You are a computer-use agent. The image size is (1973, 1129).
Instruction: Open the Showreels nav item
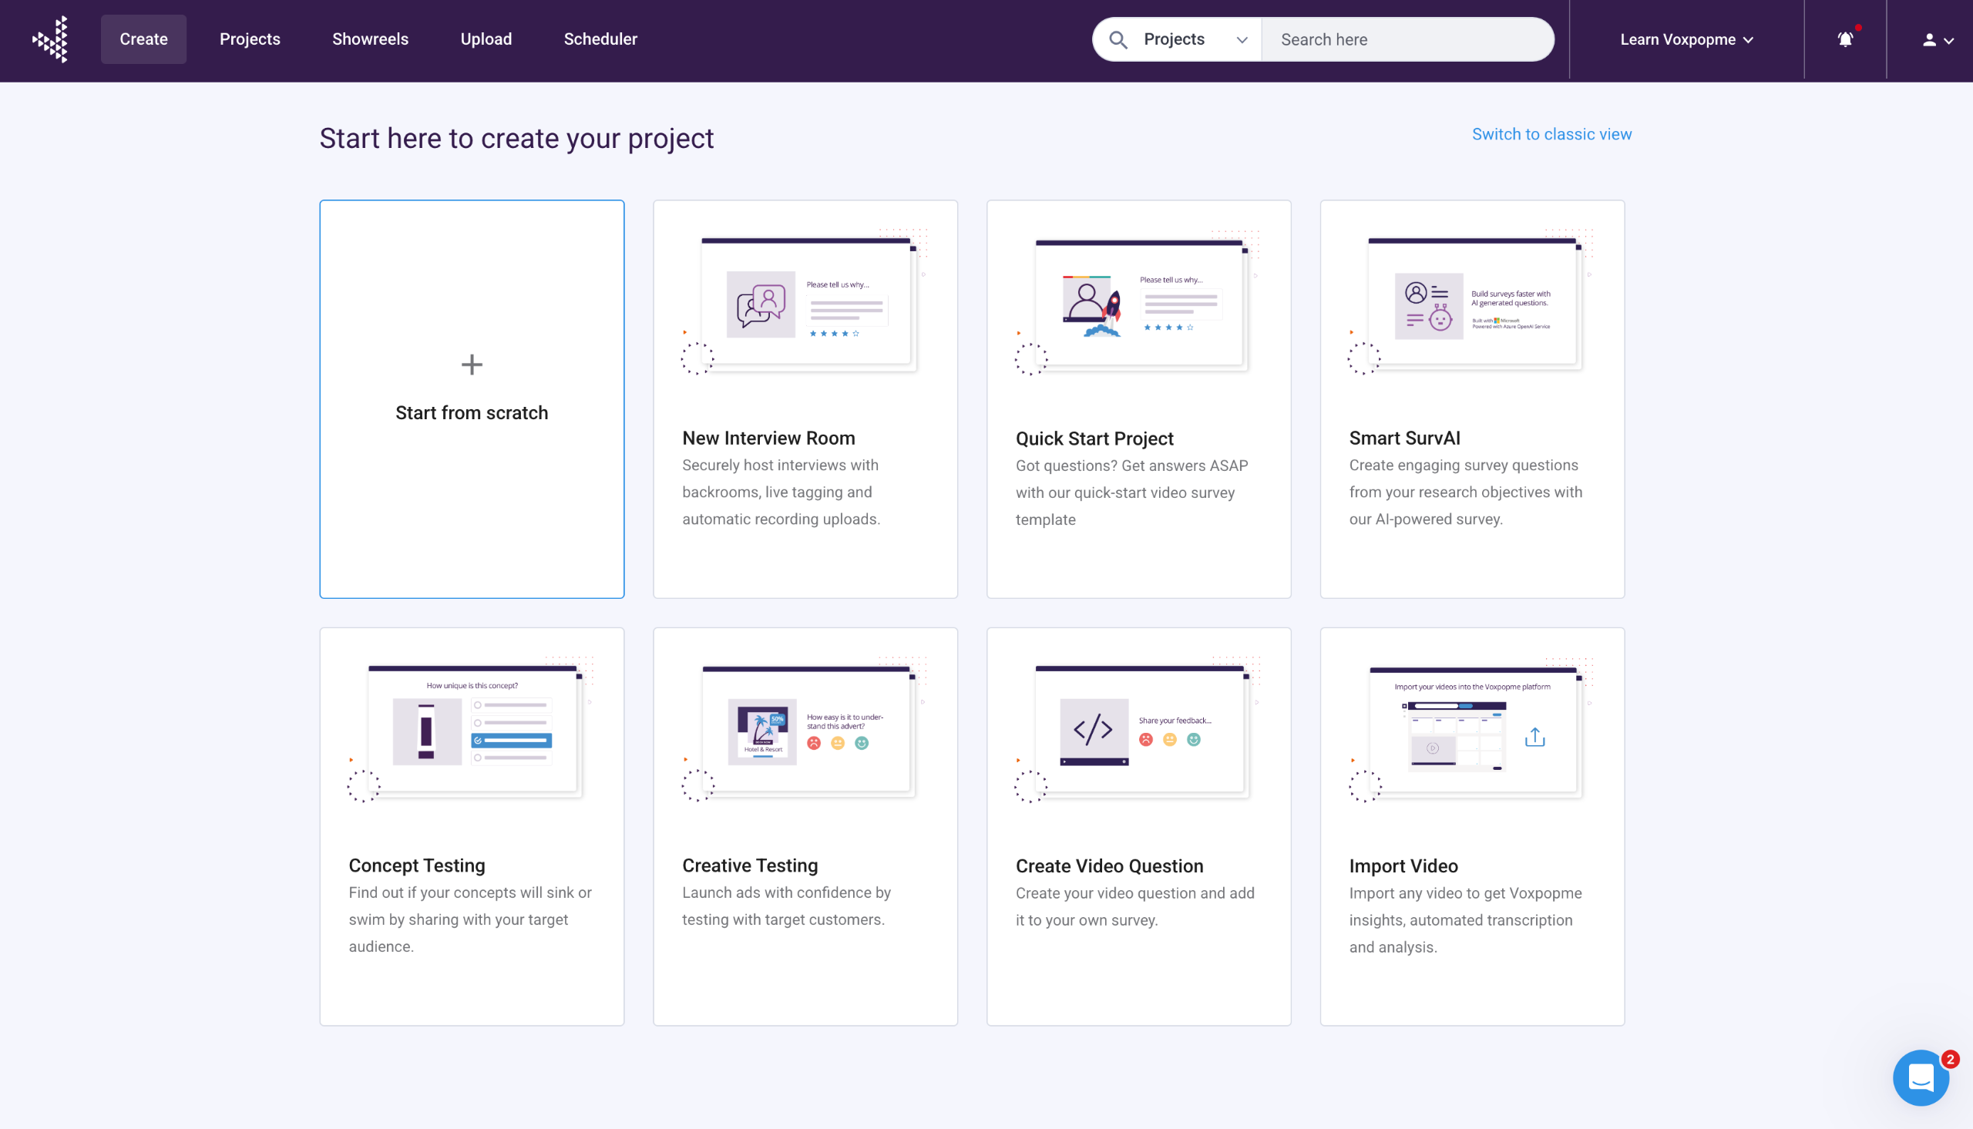coord(370,39)
